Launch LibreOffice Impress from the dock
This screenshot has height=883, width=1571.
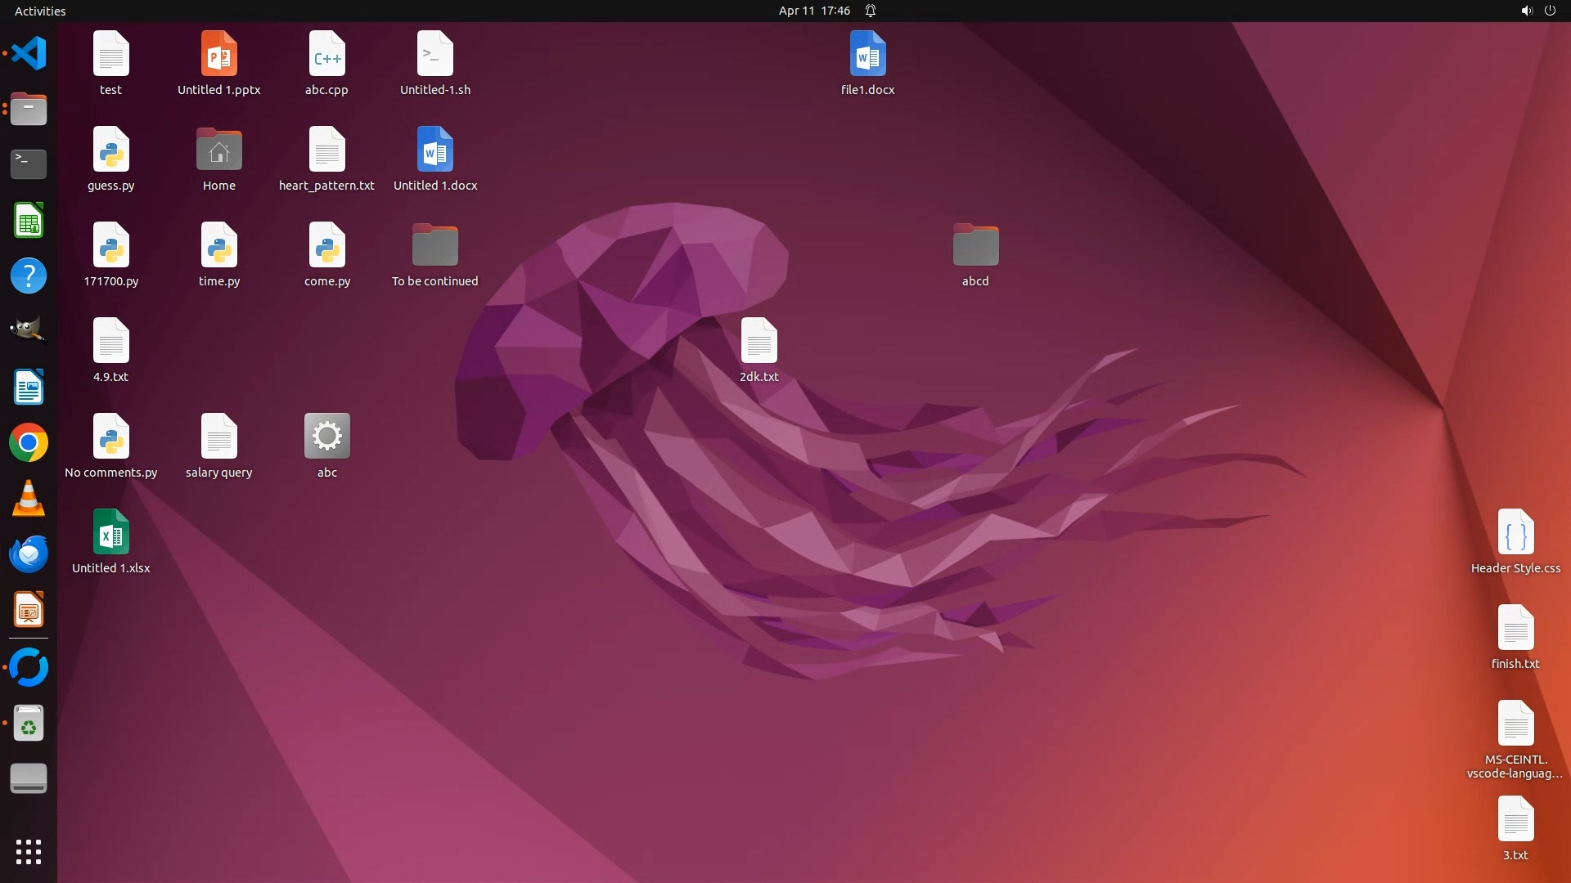click(29, 611)
